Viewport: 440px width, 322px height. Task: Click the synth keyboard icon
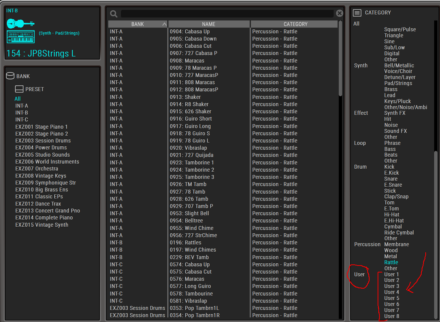[21, 37]
